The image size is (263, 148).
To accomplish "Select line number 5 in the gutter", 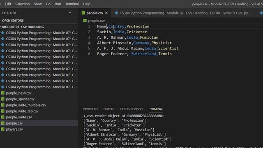I will 89,49.
